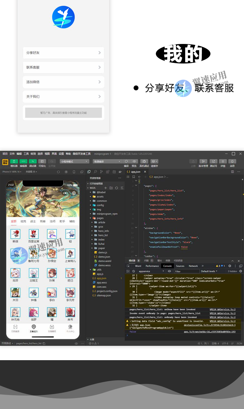Open the 可视化 (Visualization) panel icon
The height and width of the screenshot is (409, 244).
click(42, 162)
